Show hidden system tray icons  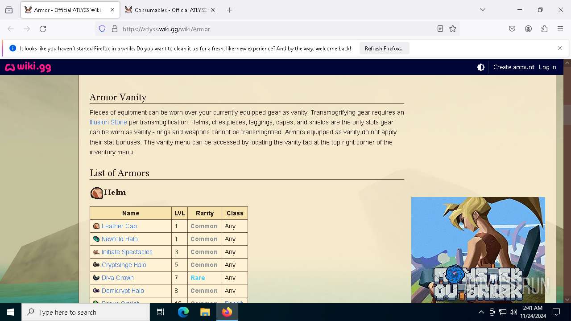point(481,312)
